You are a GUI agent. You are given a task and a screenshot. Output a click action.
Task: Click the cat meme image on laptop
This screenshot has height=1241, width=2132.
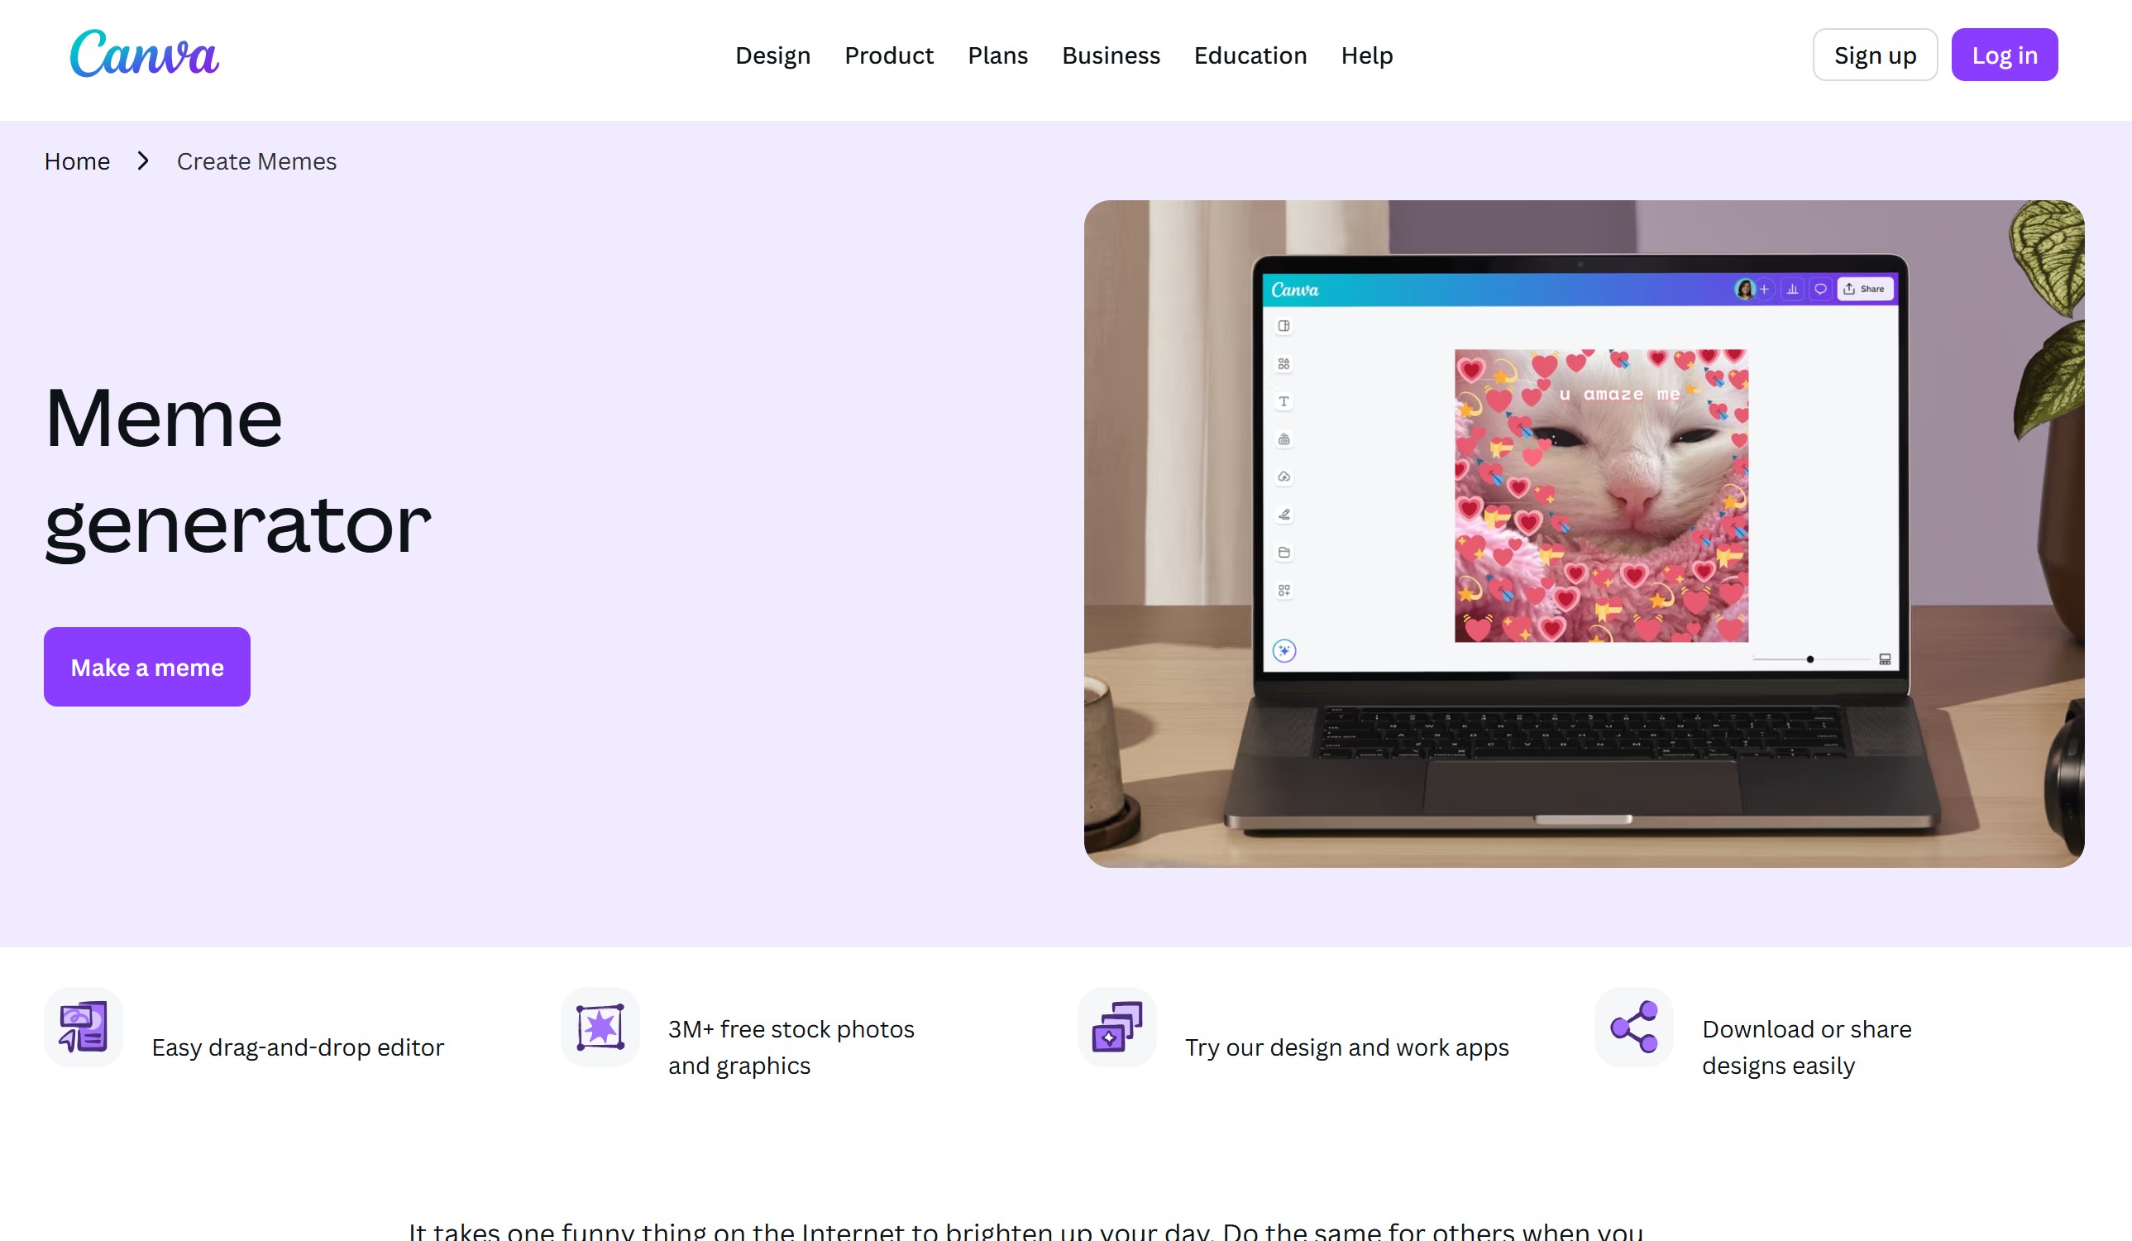(x=1601, y=496)
